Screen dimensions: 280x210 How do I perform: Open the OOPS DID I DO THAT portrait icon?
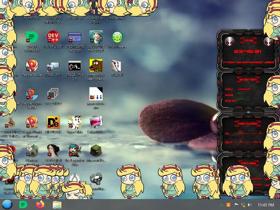(x=53, y=151)
